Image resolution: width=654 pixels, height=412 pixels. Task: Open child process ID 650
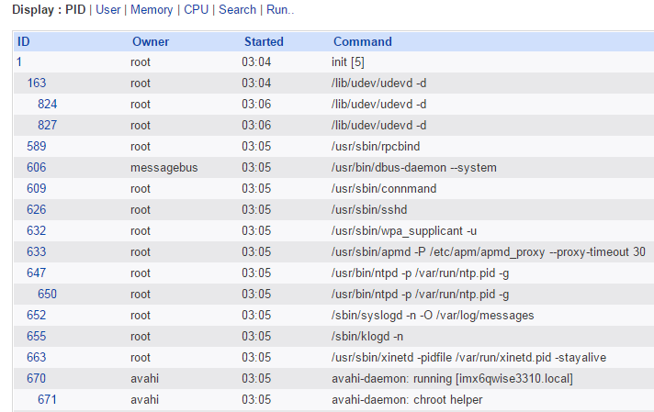[47, 294]
